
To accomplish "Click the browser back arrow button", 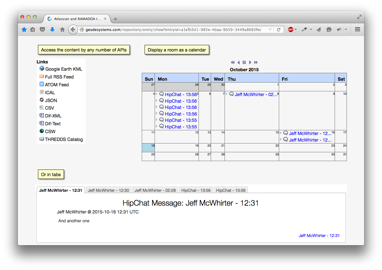I will coord(73,30).
